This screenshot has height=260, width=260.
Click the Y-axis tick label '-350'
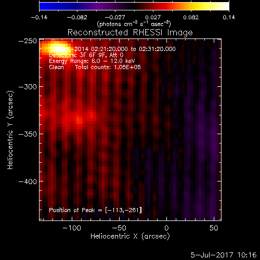pyautogui.click(x=28, y=134)
